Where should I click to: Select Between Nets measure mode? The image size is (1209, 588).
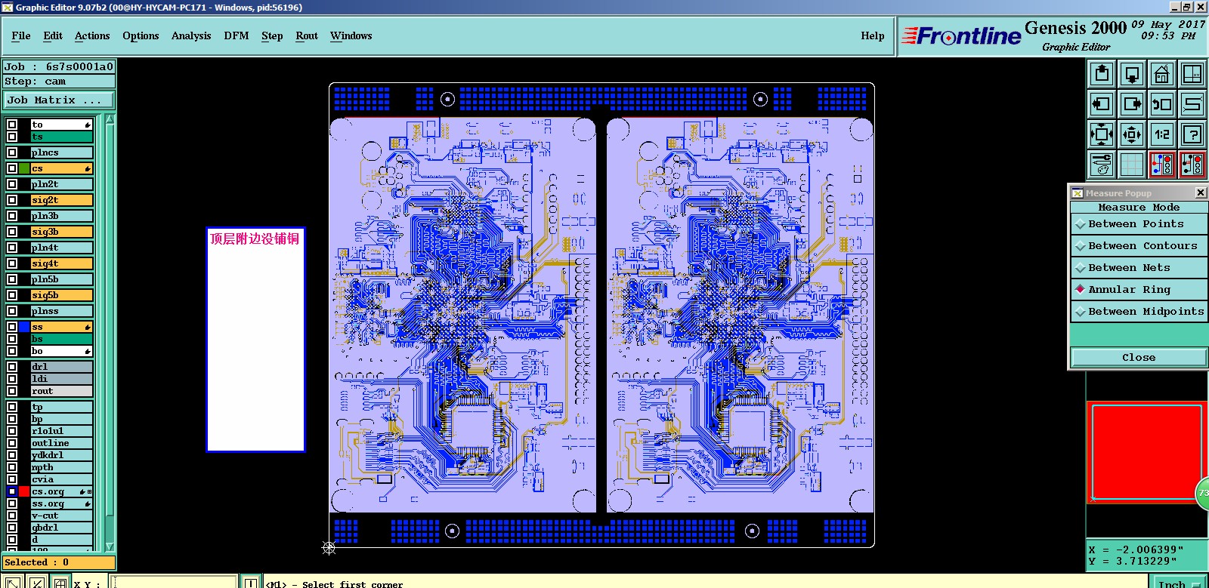[1139, 268]
